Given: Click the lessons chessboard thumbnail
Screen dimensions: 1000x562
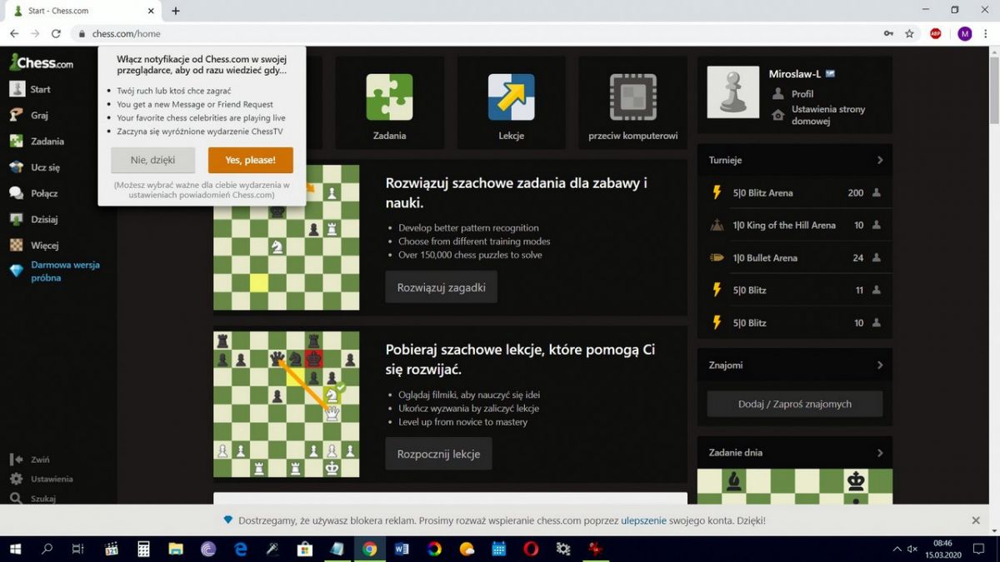Looking at the screenshot, I should click(286, 404).
